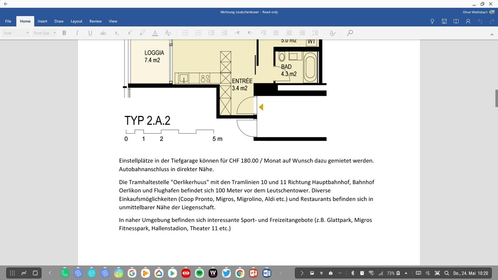
Task: Click the Tell Me lightbulb icon
Action: pos(432,21)
